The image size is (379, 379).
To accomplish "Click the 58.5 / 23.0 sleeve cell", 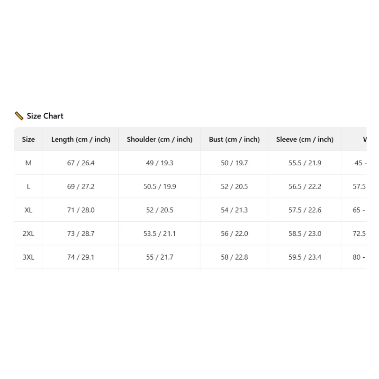I will (305, 234).
